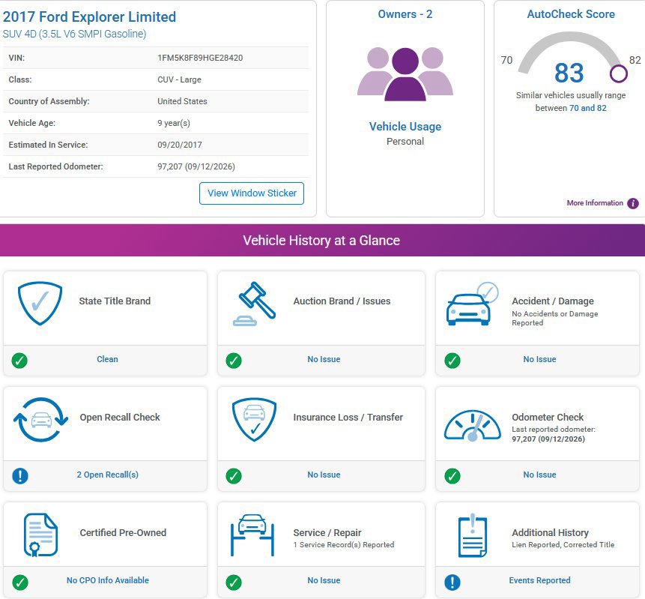
Task: Open the Events Reported link
Action: pyautogui.click(x=539, y=580)
